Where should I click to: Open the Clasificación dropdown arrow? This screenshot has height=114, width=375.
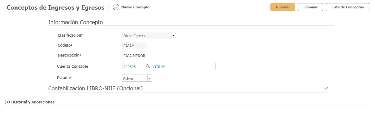(173, 36)
